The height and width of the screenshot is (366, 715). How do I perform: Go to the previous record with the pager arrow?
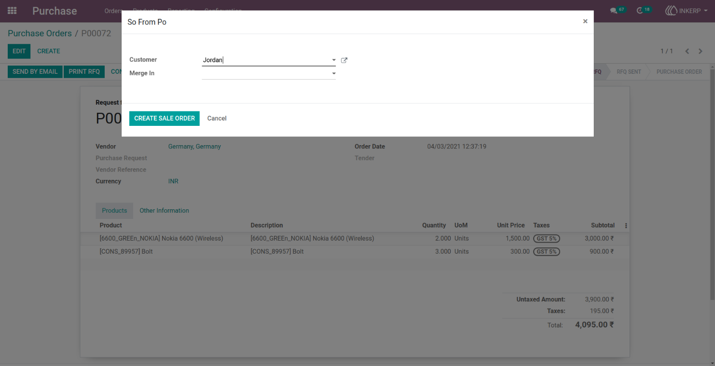pyautogui.click(x=687, y=51)
